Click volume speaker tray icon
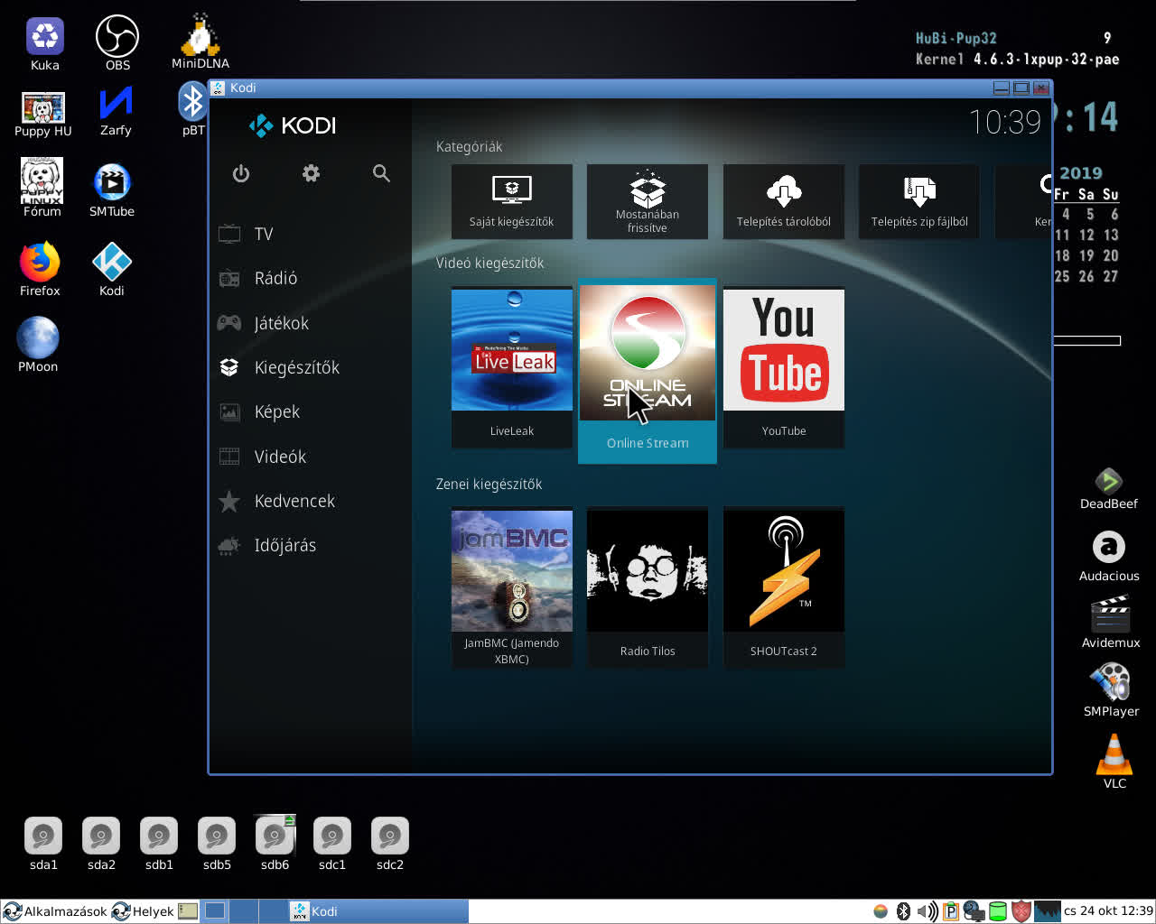Image resolution: width=1156 pixels, height=924 pixels. (x=927, y=911)
